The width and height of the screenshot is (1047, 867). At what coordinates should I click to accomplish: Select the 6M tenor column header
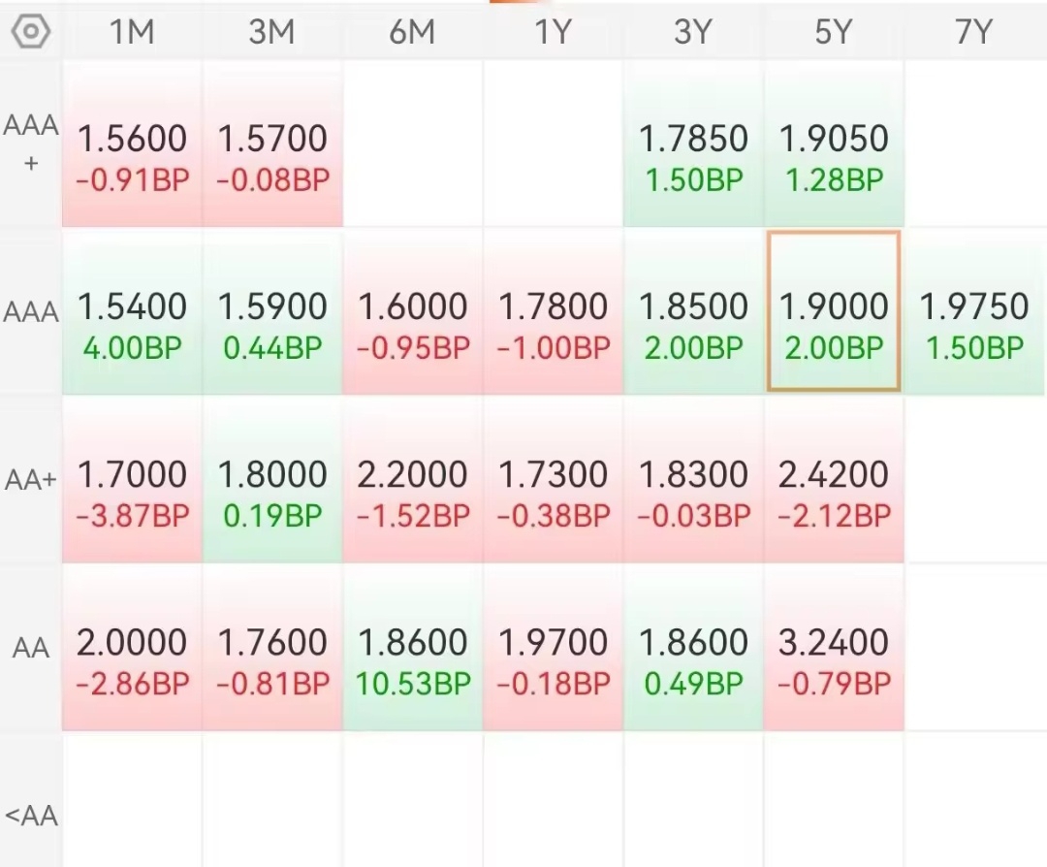coord(412,32)
